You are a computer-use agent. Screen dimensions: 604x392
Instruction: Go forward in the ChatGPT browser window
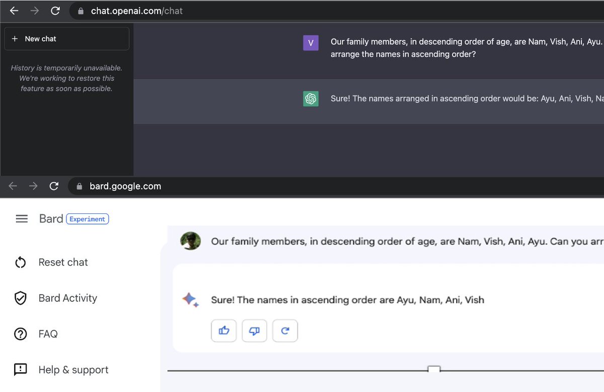point(35,11)
